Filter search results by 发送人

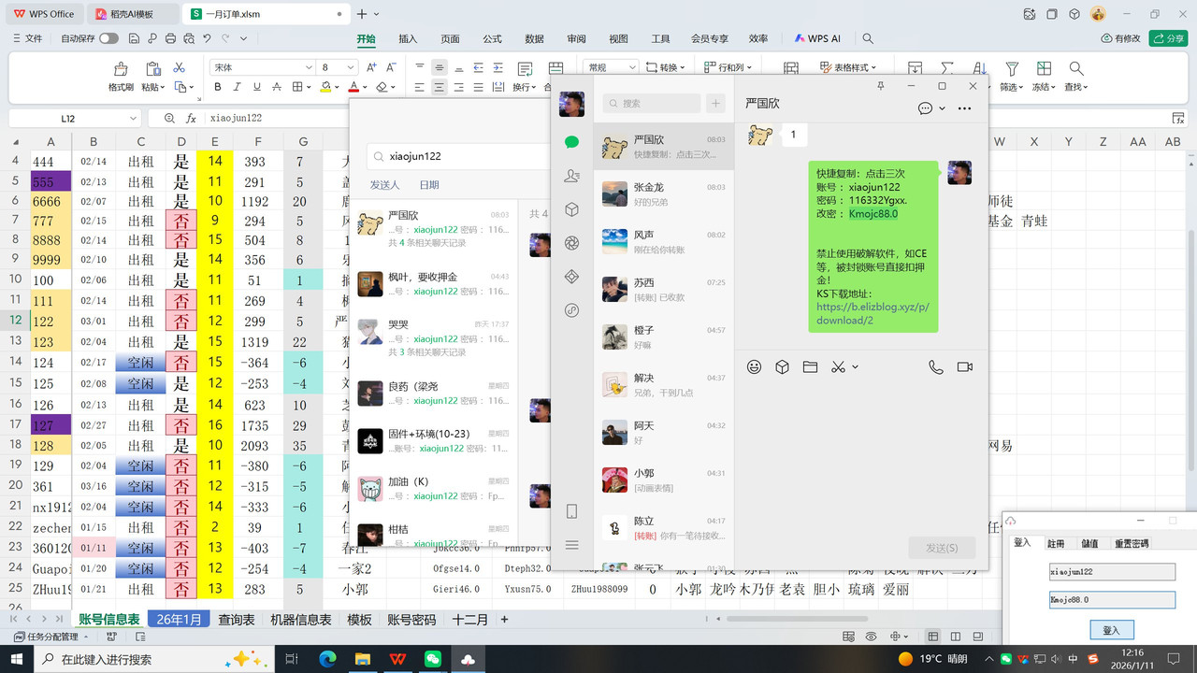(384, 185)
